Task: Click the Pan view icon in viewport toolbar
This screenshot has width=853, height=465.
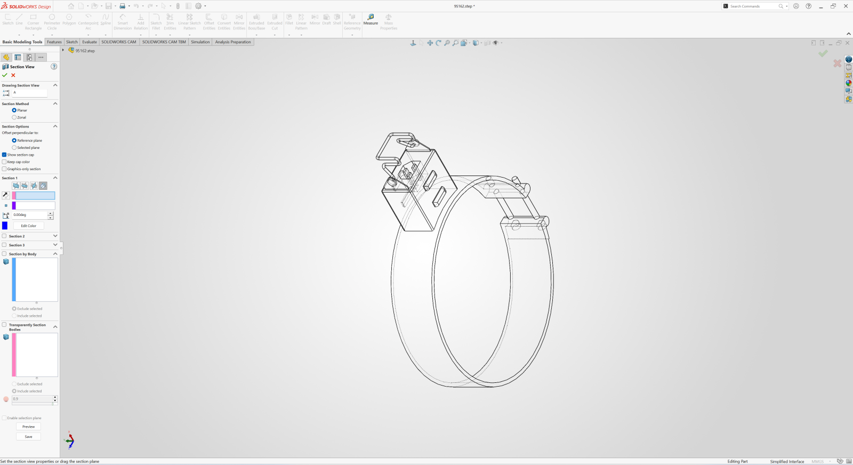Action: (x=430, y=43)
